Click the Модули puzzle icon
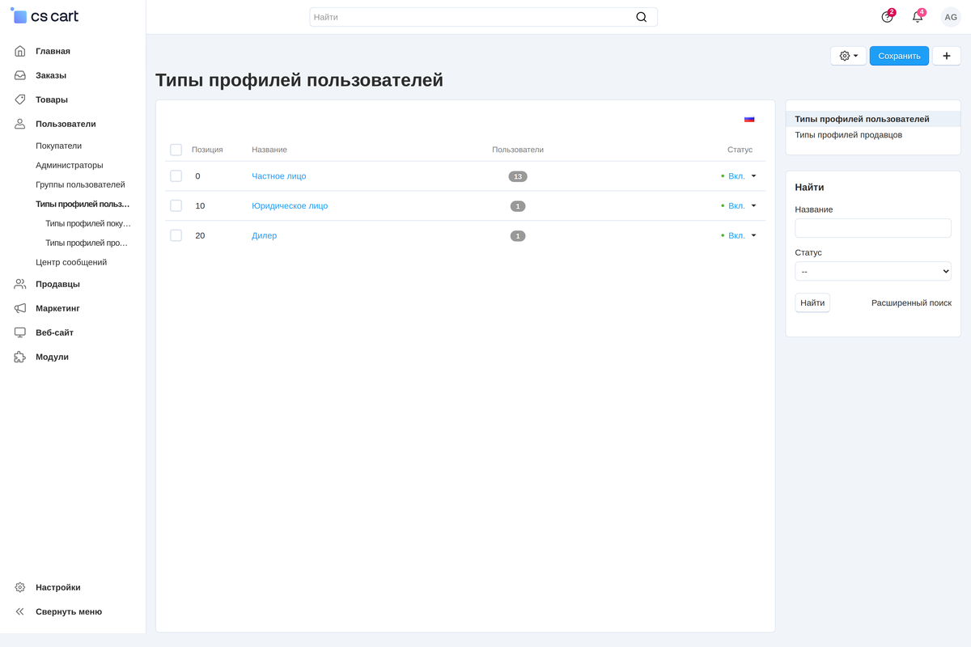 pos(20,357)
